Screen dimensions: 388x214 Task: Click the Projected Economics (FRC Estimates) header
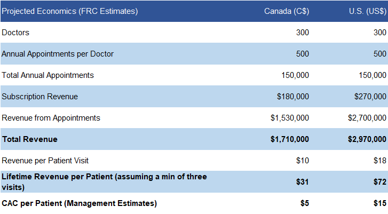click(x=69, y=11)
